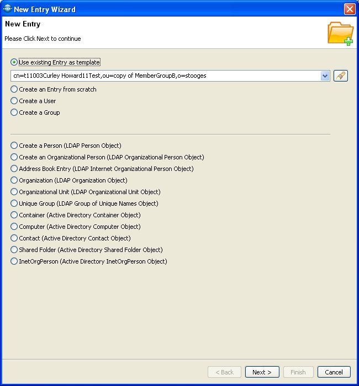359x386 pixels.
Task: Choose InetOrgPerson Active Directory option
Action: 14,261
